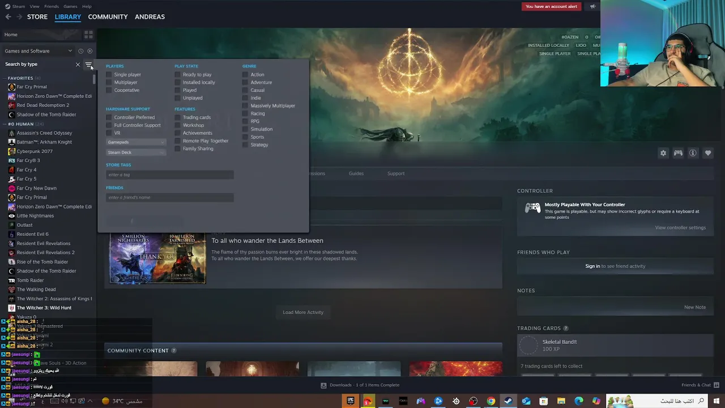Viewport: 725px width, 408px height.
Task: Open Copilot from the taskbar
Action: coord(596,401)
